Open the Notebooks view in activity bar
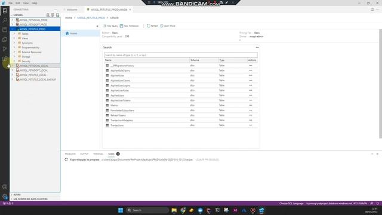The image size is (382, 215). pos(5,30)
